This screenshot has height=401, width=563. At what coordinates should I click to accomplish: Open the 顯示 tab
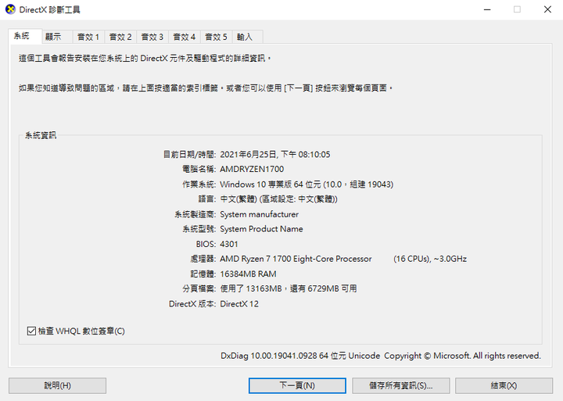57,37
